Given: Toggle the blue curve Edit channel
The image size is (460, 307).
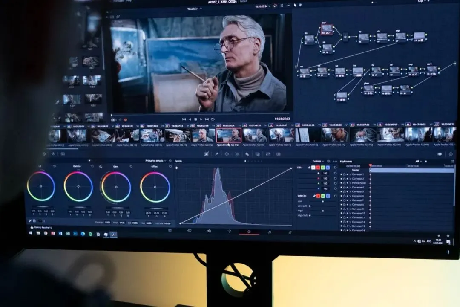Looking at the screenshot, I should [x=328, y=168].
